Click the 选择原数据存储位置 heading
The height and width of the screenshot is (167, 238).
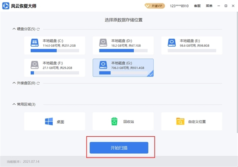(124, 20)
